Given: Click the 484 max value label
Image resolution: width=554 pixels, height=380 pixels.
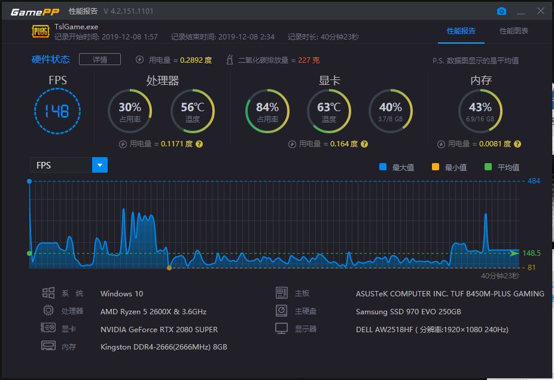Looking at the screenshot, I should 534,181.
